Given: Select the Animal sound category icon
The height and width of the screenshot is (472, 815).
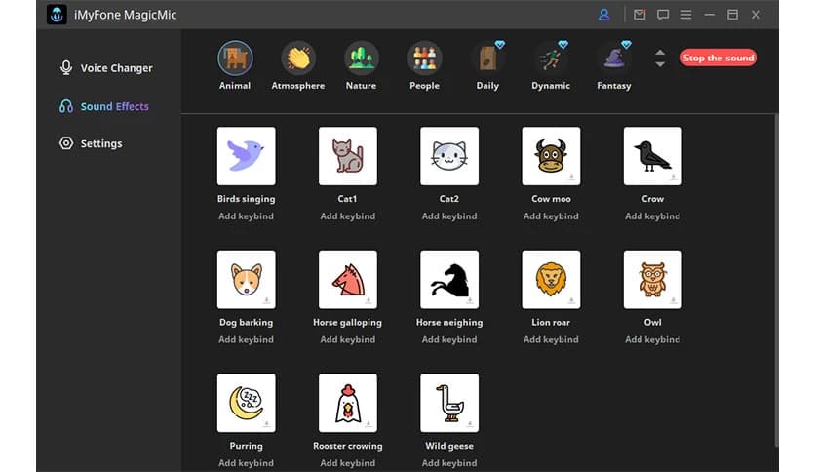Looking at the screenshot, I should point(235,59).
